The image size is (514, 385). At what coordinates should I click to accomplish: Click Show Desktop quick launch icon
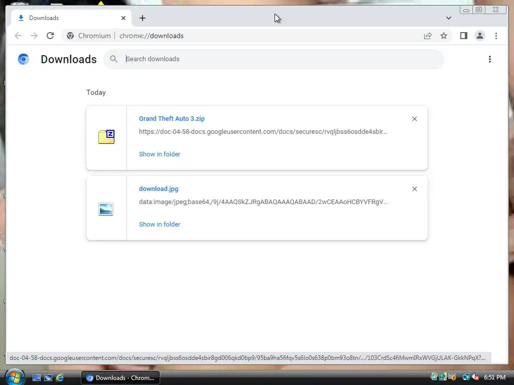36,378
